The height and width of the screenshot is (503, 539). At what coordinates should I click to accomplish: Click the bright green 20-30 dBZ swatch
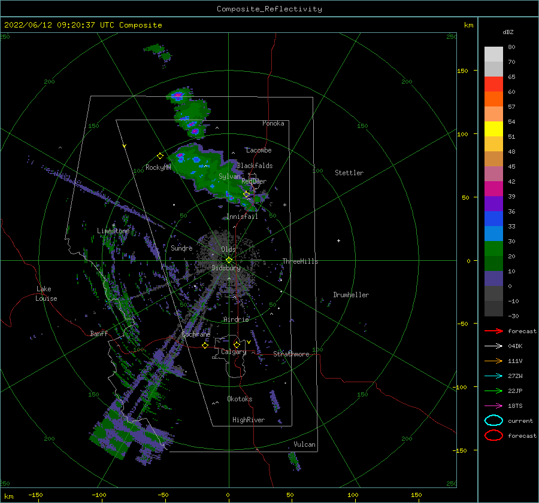493,249
